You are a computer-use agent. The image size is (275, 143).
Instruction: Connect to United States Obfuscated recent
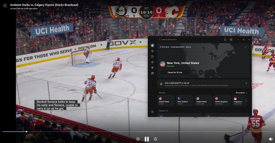203,101
